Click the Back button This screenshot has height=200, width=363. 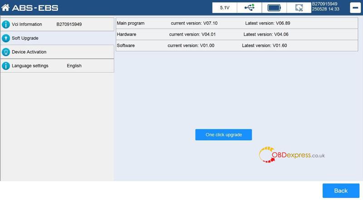341,191
